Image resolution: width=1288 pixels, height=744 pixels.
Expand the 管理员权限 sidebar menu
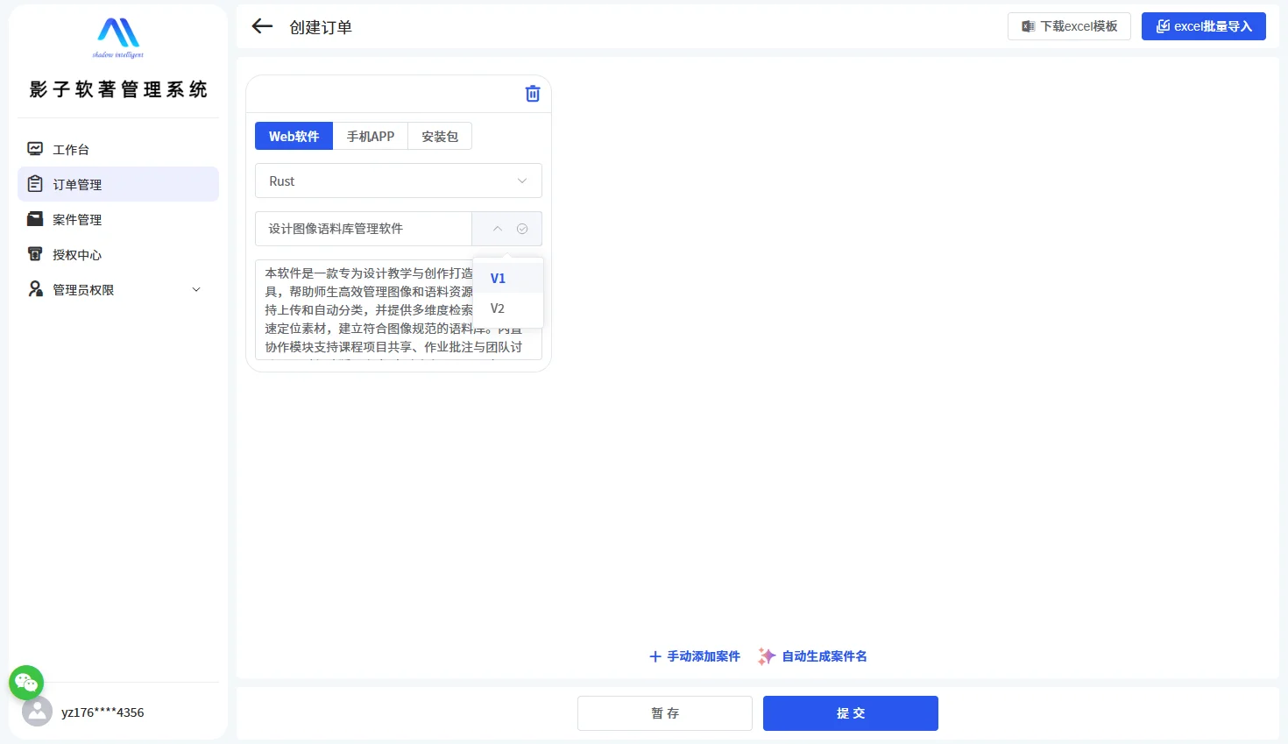point(195,288)
